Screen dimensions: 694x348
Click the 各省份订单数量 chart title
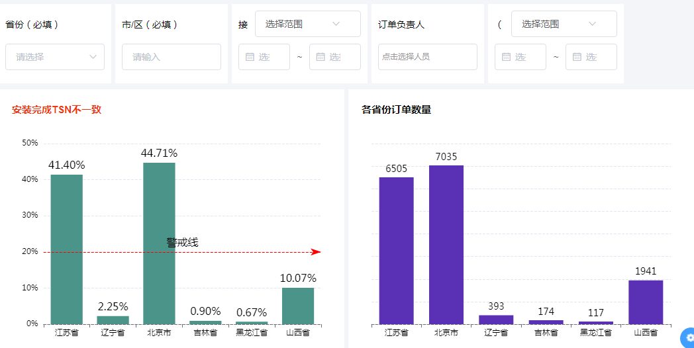[396, 110]
